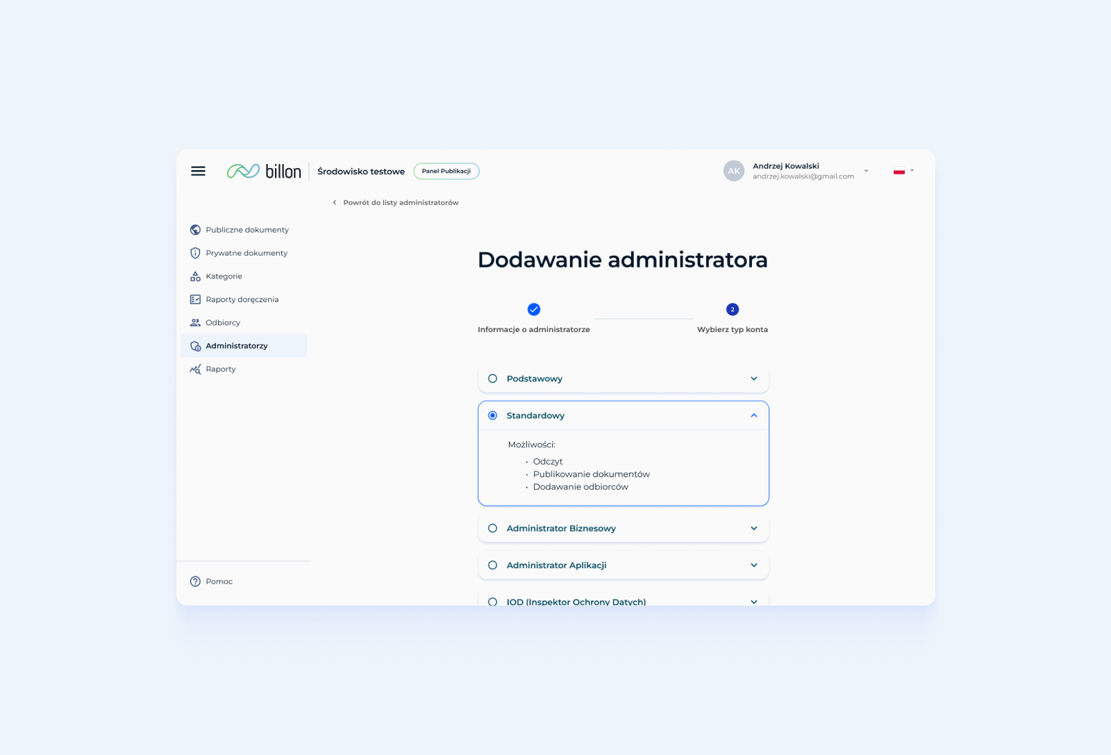
Task: Click the globe icon for Publiczne dokumenty
Action: [x=195, y=230]
